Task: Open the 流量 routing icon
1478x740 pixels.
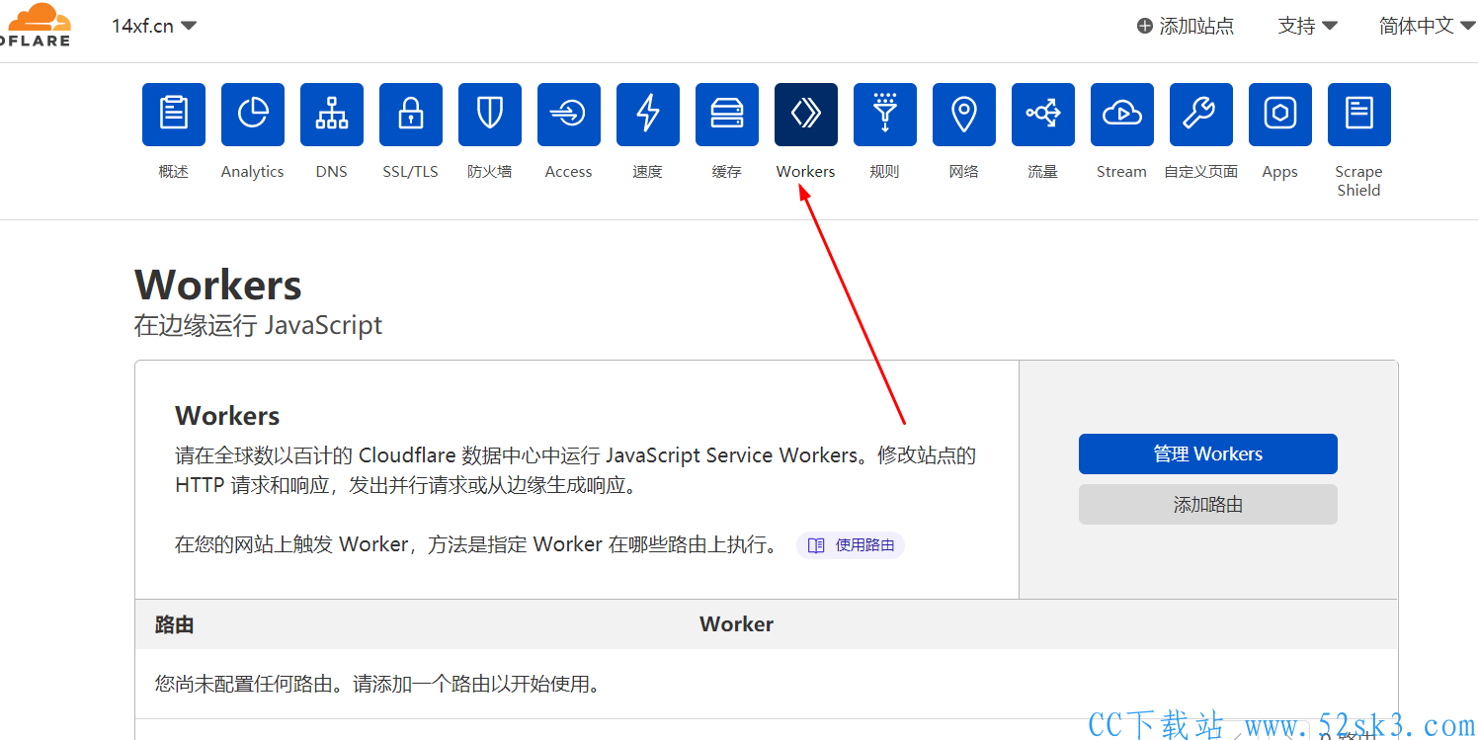Action: (x=1043, y=115)
